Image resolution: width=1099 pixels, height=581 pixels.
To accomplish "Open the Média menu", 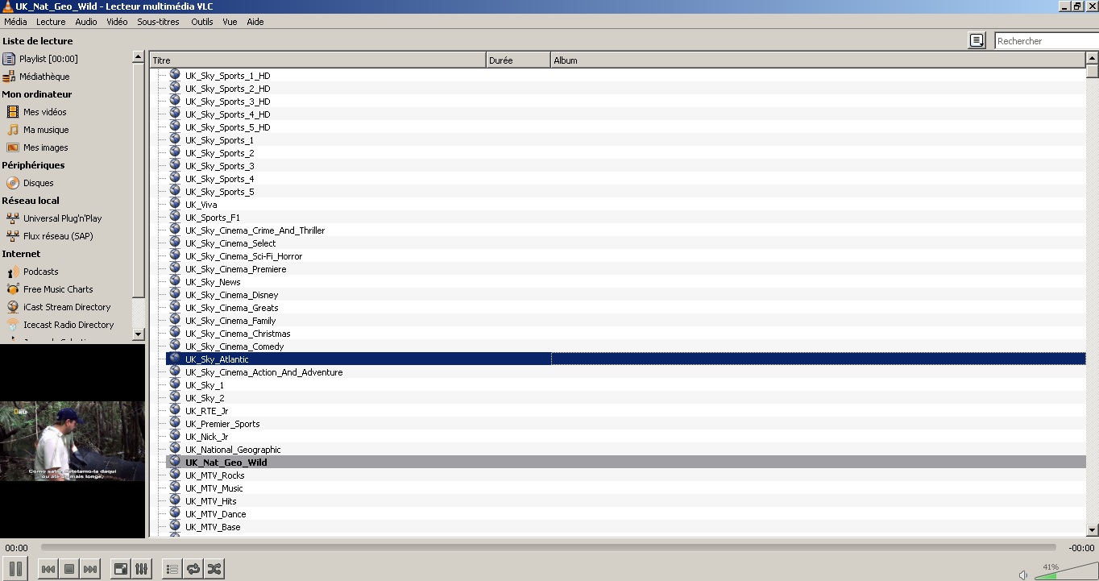I will click(x=15, y=22).
